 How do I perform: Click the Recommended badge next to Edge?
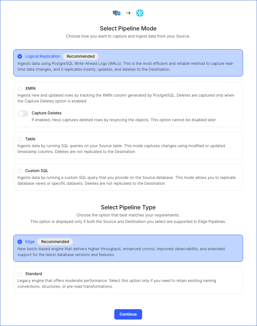[x=55, y=241]
